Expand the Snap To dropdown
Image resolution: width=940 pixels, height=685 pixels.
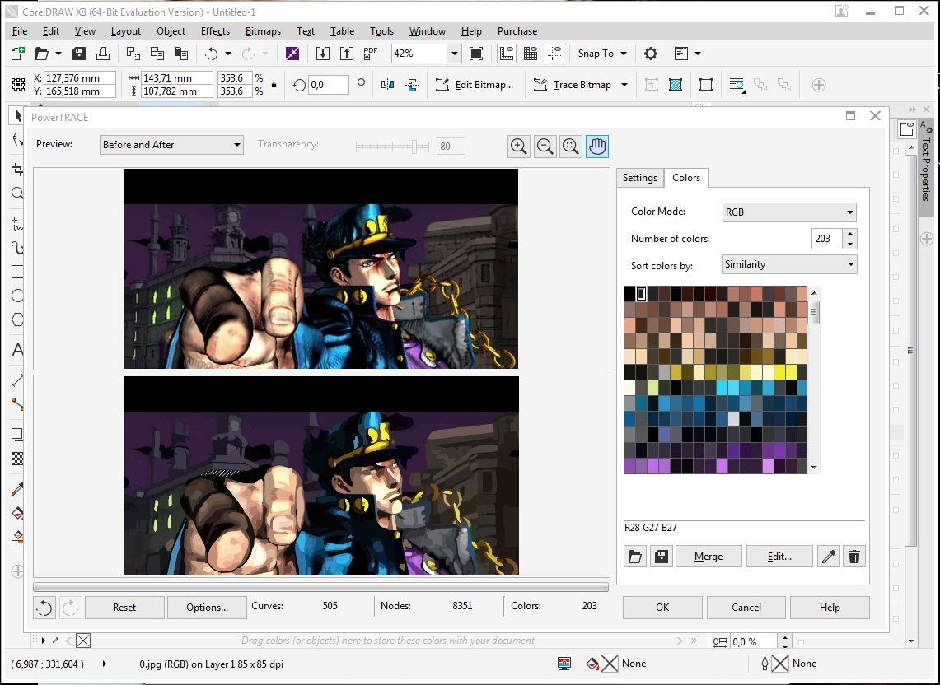pyautogui.click(x=624, y=54)
